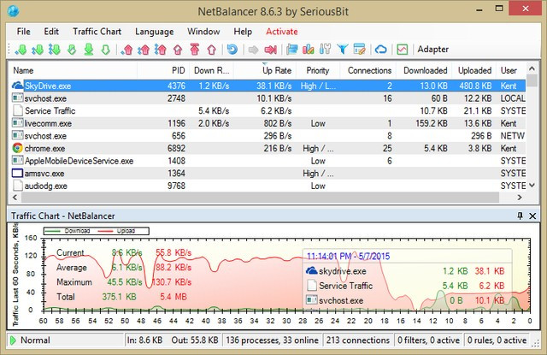Open the Traffic Chart menu

pos(97,32)
